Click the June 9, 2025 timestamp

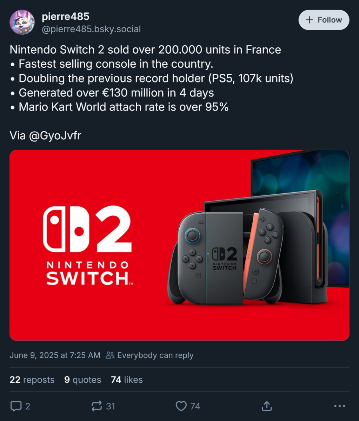click(55, 355)
